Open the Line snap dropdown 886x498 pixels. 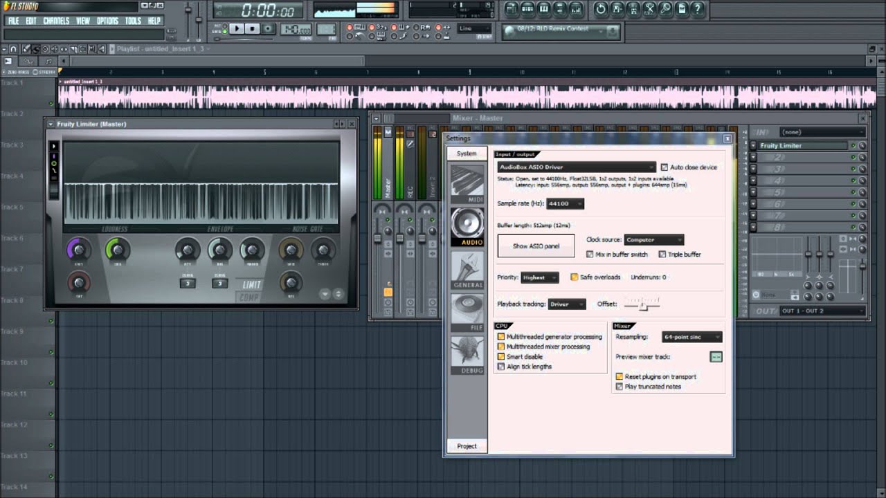click(474, 29)
